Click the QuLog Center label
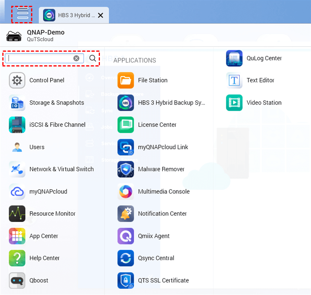 [x=264, y=58]
